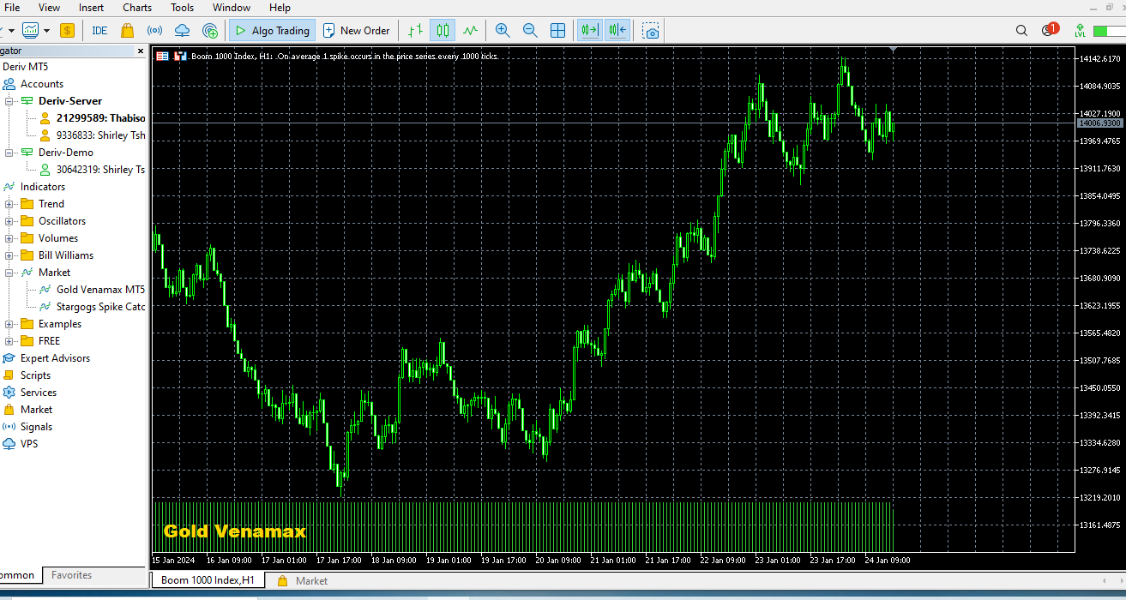This screenshot has height=600, width=1126.
Task: Collapse the Deriv-Demo tree node
Action: coord(9,153)
